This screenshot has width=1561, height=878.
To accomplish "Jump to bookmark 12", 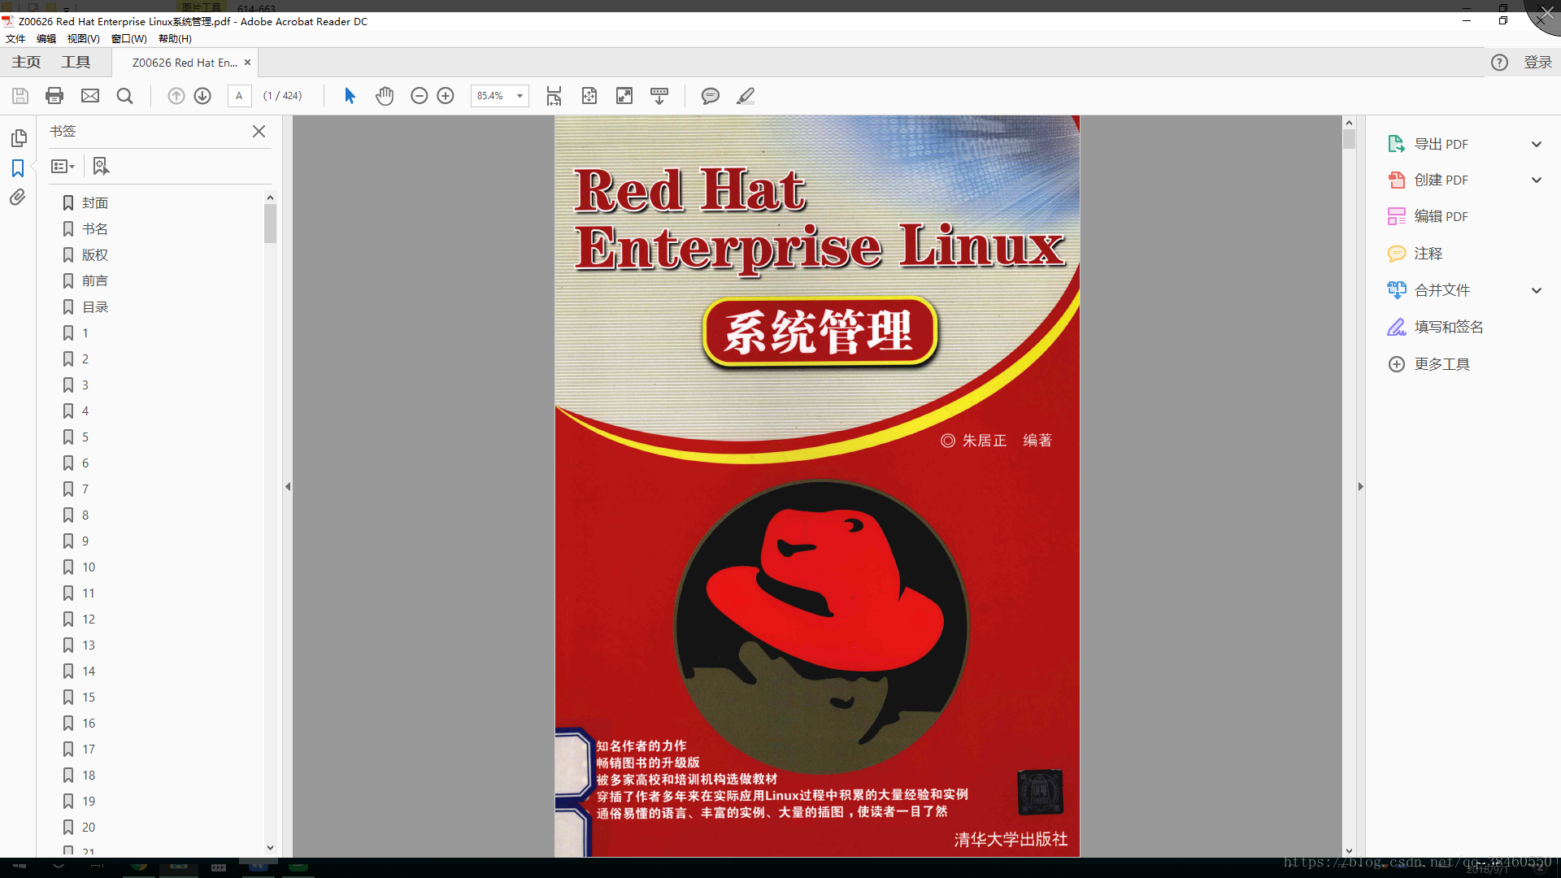I will point(89,619).
